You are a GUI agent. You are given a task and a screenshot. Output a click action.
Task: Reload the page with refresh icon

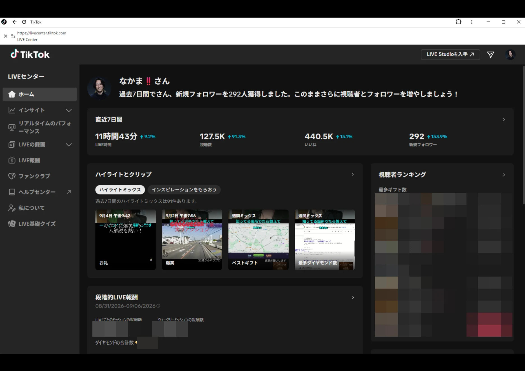(x=24, y=22)
